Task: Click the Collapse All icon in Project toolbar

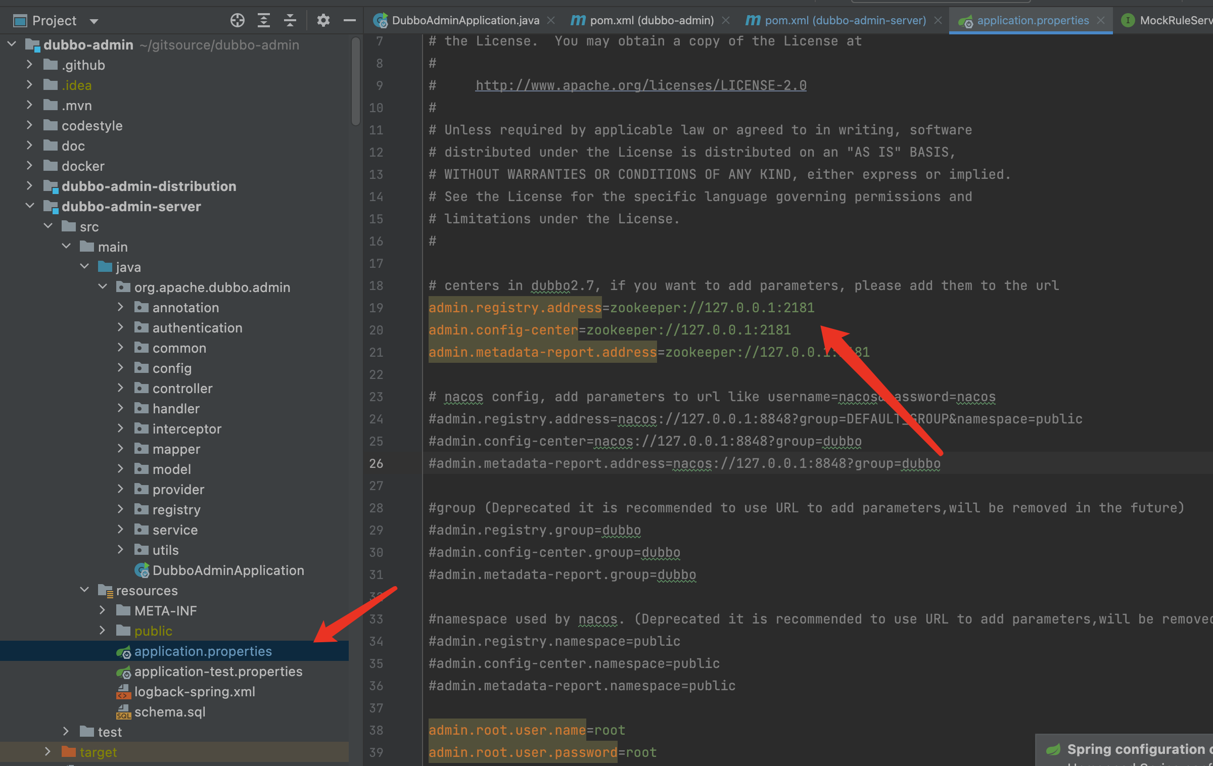Action: tap(290, 20)
